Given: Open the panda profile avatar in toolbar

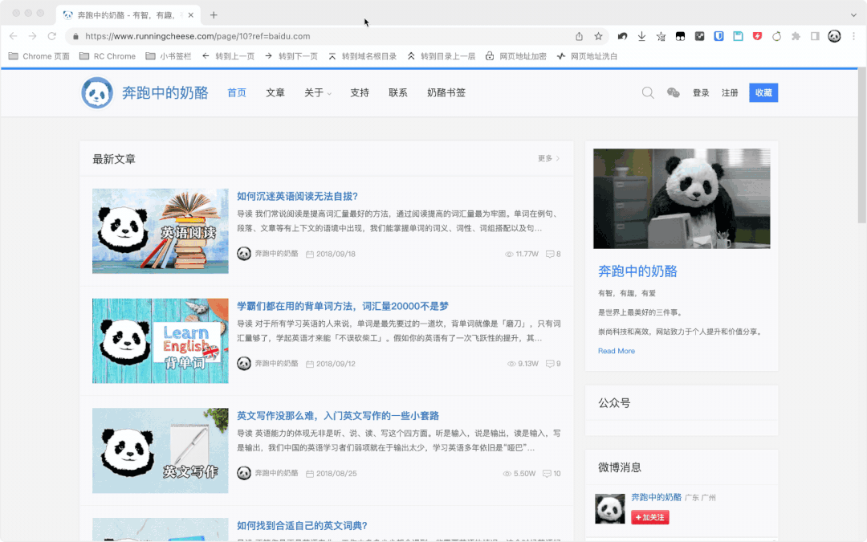Looking at the screenshot, I should [834, 36].
